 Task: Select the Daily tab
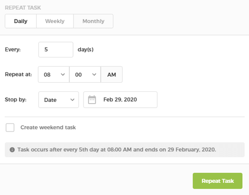[21, 21]
